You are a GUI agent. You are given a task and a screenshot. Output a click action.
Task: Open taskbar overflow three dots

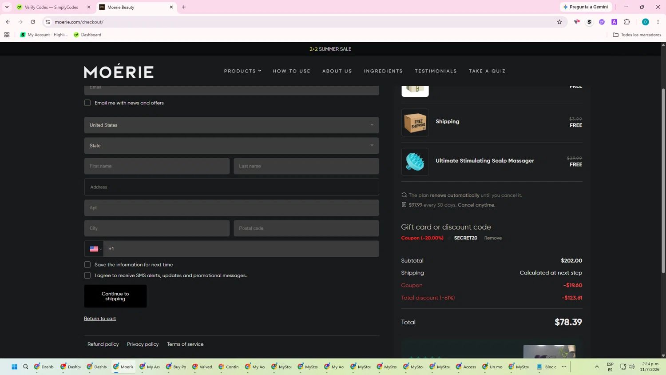pyautogui.click(x=564, y=367)
